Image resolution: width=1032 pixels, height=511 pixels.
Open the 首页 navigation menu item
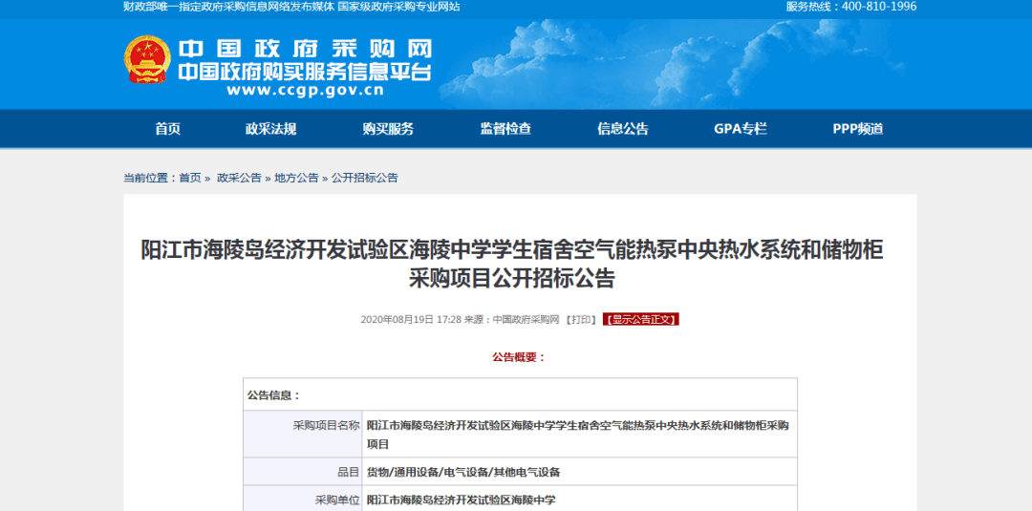click(167, 129)
